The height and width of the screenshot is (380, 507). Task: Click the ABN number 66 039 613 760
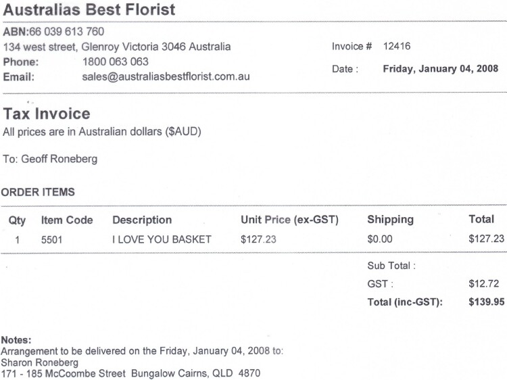[x=67, y=31]
